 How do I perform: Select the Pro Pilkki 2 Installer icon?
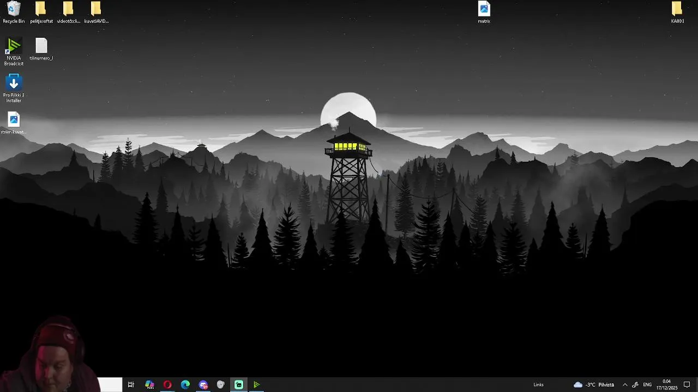click(14, 89)
